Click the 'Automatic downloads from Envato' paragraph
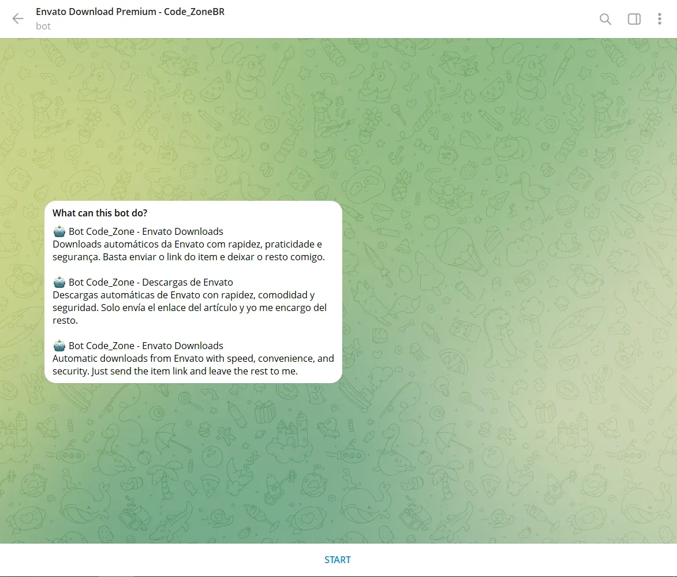Image resolution: width=677 pixels, height=577 pixels. (x=193, y=365)
